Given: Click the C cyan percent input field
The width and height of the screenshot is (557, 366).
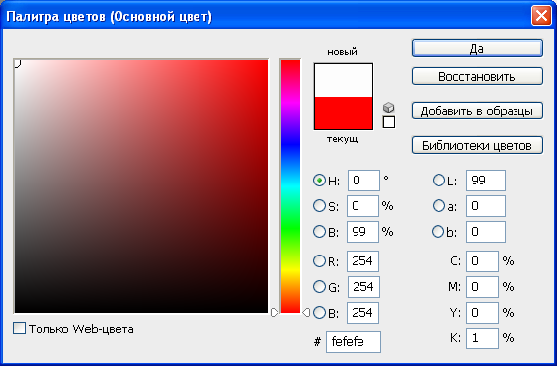Looking at the screenshot, I should point(482,261).
